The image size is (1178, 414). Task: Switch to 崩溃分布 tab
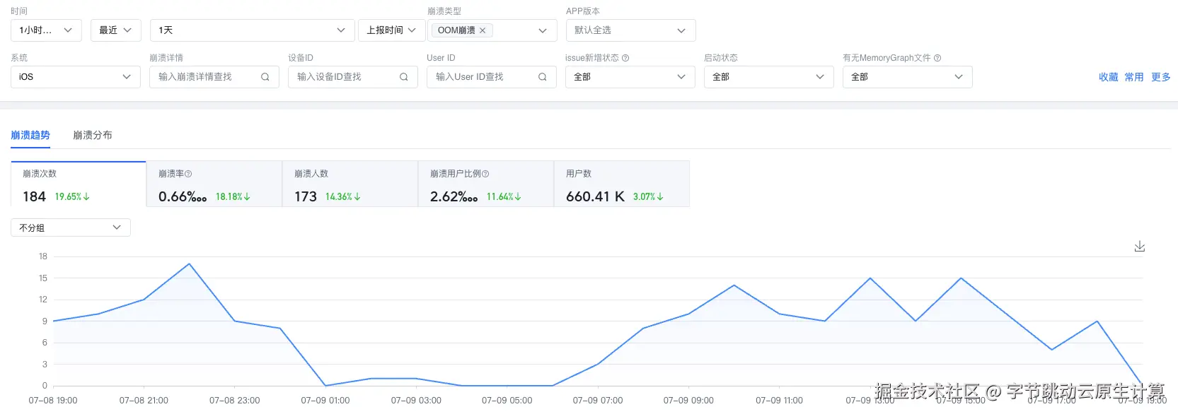(93, 135)
